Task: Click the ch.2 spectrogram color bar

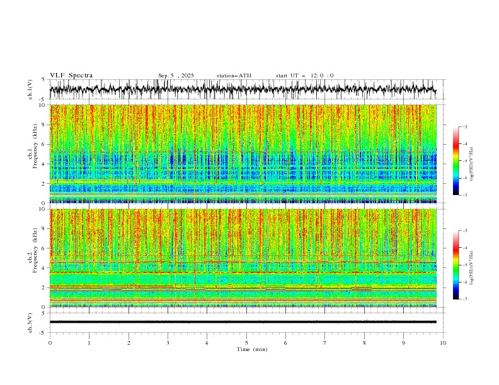Action: tap(456, 265)
